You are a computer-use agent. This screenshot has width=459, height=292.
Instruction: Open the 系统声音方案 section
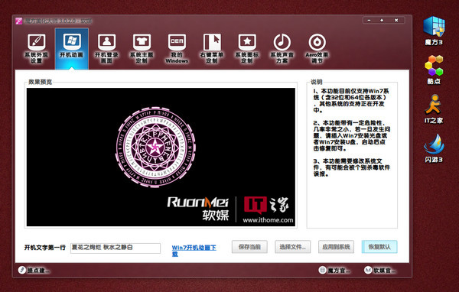tap(282, 49)
